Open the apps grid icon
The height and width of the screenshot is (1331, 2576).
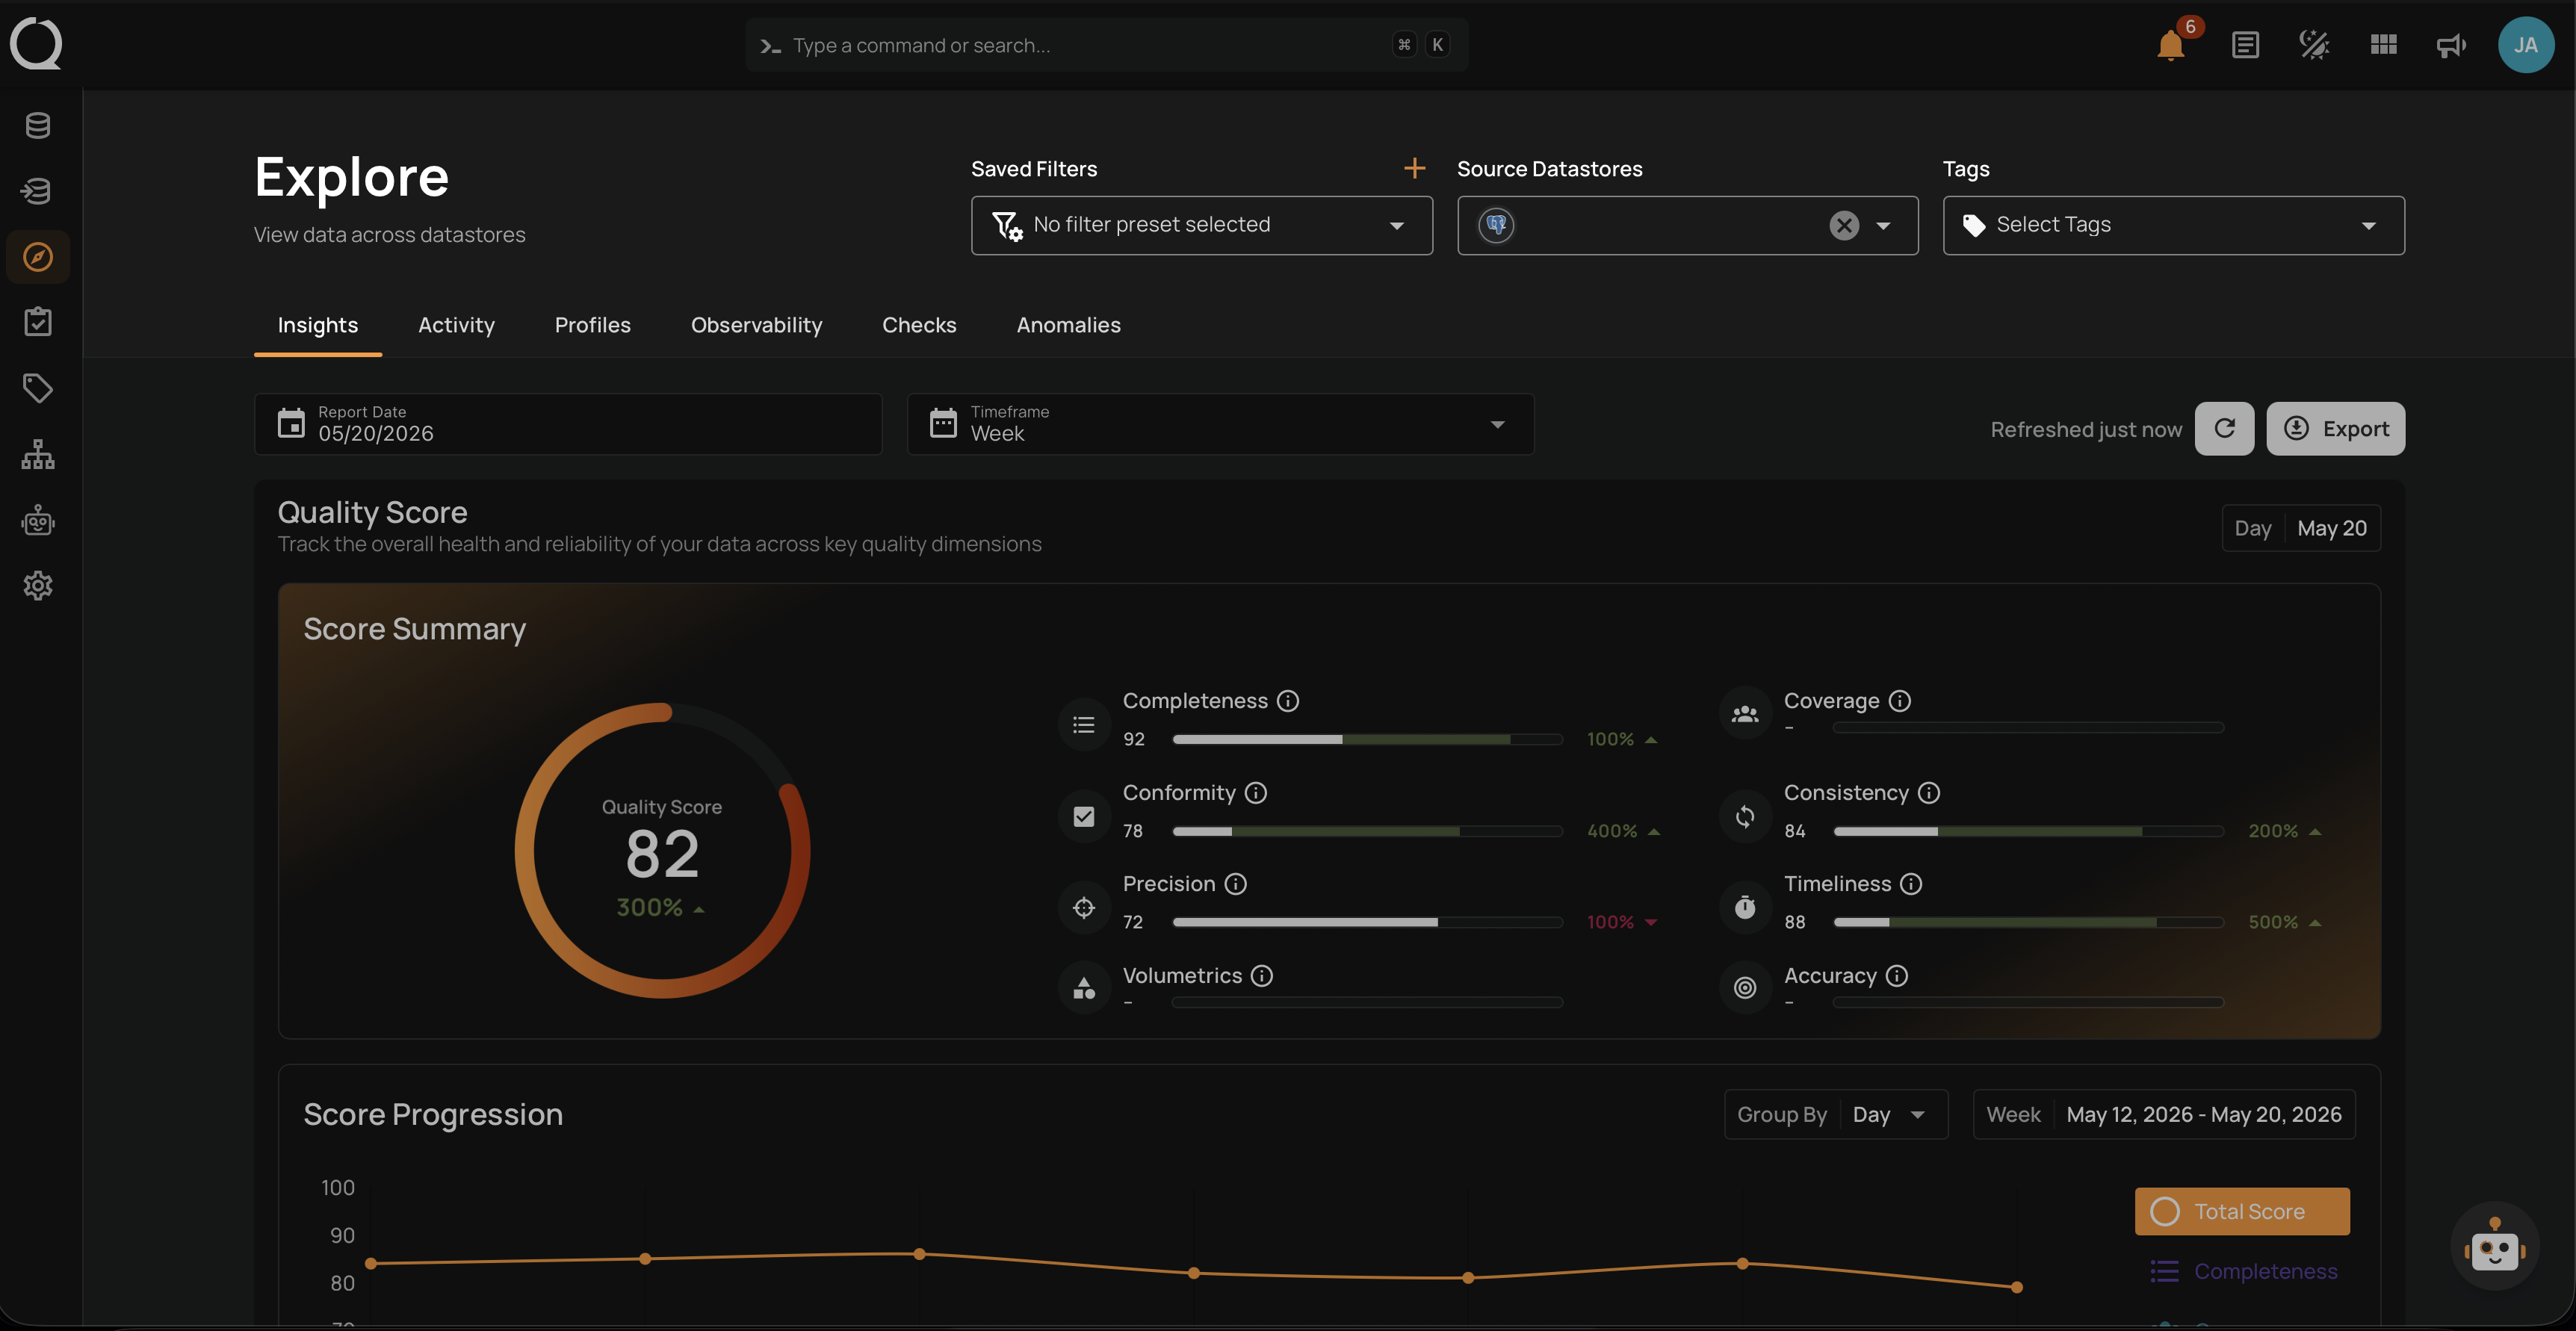[2383, 45]
